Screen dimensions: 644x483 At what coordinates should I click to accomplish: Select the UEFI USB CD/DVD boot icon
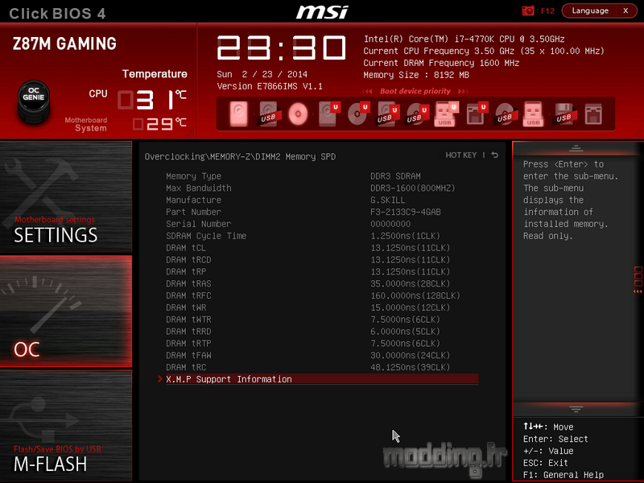[417, 114]
